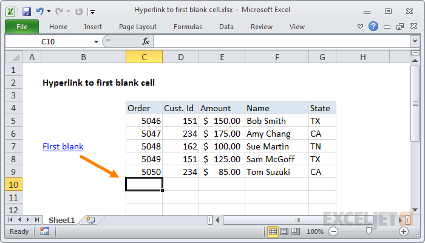Image resolution: width=425 pixels, height=243 pixels.
Task: Click vertical scrollbar down arrow
Action: (415, 210)
